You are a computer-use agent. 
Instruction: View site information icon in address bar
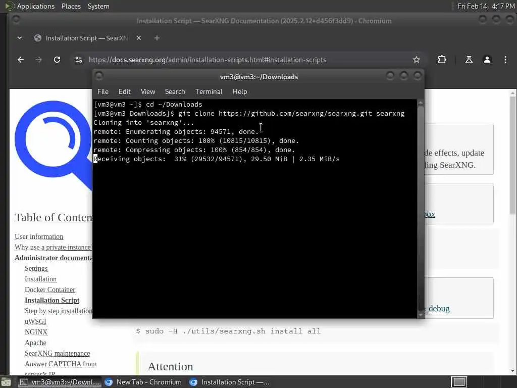point(78,60)
